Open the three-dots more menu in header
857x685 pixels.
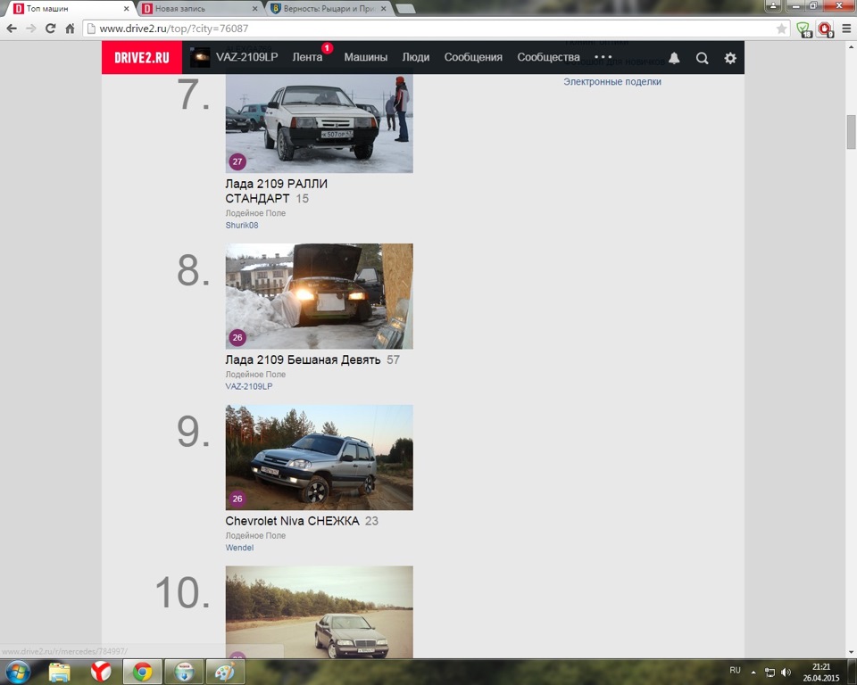(x=603, y=57)
